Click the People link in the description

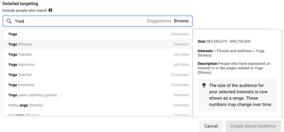[x=224, y=64]
